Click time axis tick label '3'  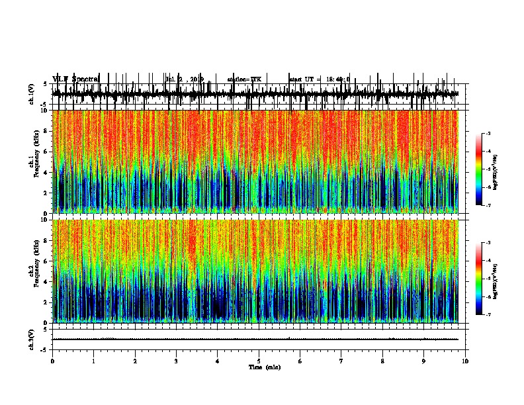pyautogui.click(x=176, y=361)
